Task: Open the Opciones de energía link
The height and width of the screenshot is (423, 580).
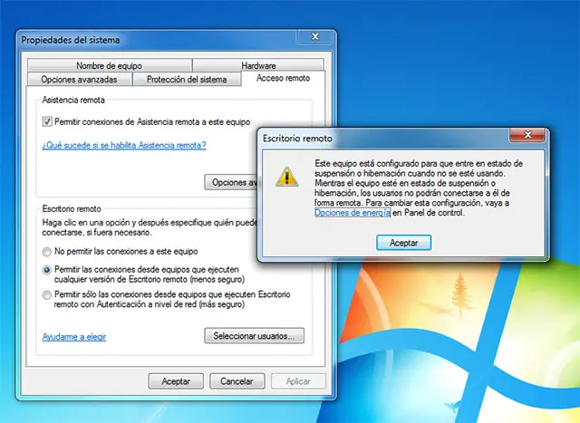Action: (x=353, y=213)
